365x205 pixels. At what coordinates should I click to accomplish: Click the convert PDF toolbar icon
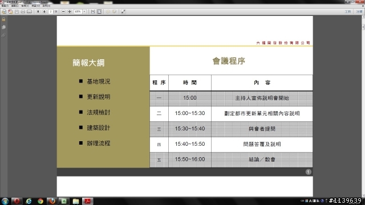click(10, 11)
